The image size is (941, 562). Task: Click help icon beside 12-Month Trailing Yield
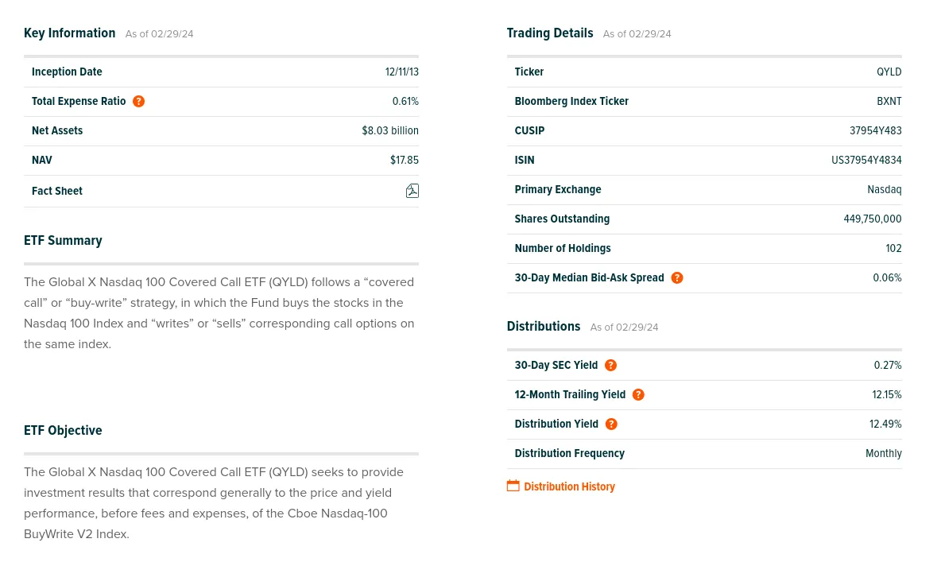click(638, 395)
